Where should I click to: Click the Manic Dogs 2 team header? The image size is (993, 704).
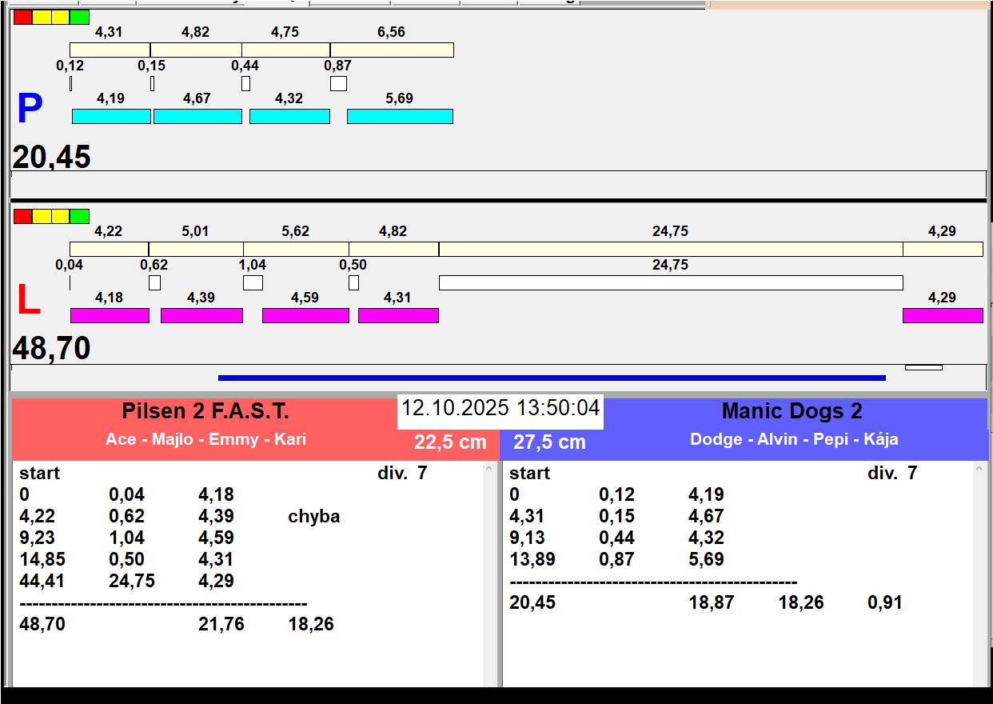[x=792, y=411]
